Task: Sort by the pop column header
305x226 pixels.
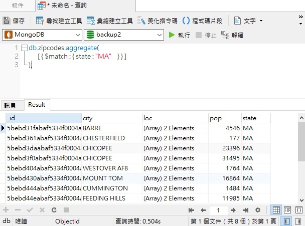Action: [x=224, y=118]
